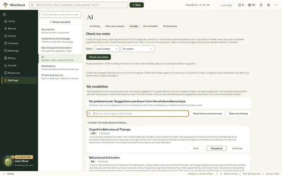Open the help question-mark icon
The width and height of the screenshot is (282, 176).
[x=261, y=5]
